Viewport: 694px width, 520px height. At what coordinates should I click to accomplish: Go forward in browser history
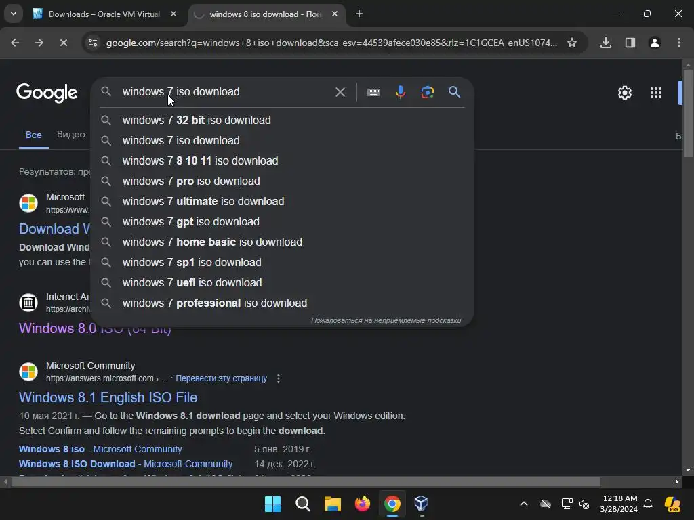(x=39, y=43)
